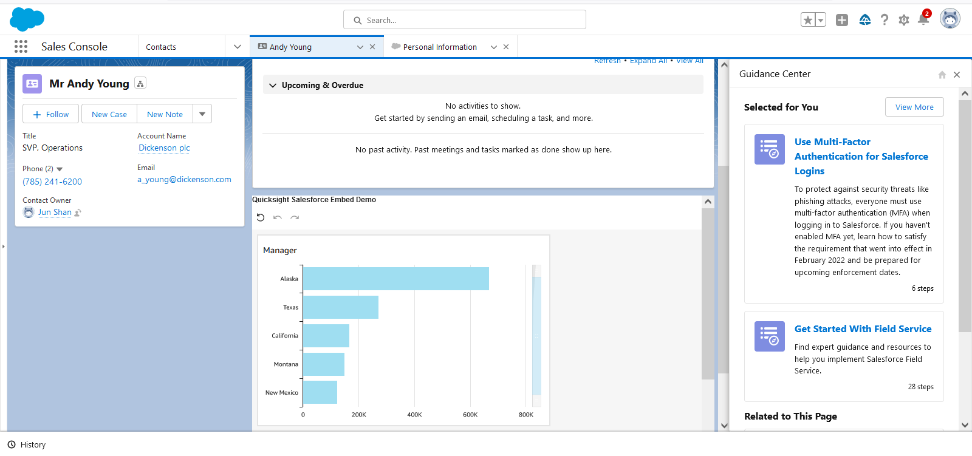Select the New Mexico bar in the chart

[x=320, y=392]
